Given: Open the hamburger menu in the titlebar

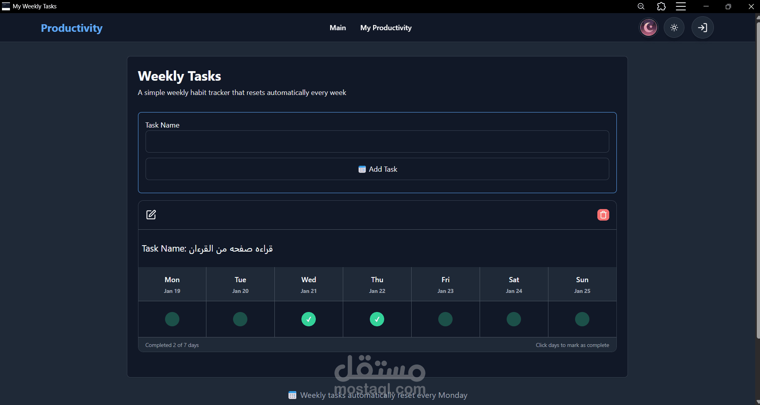Looking at the screenshot, I should click(x=681, y=6).
